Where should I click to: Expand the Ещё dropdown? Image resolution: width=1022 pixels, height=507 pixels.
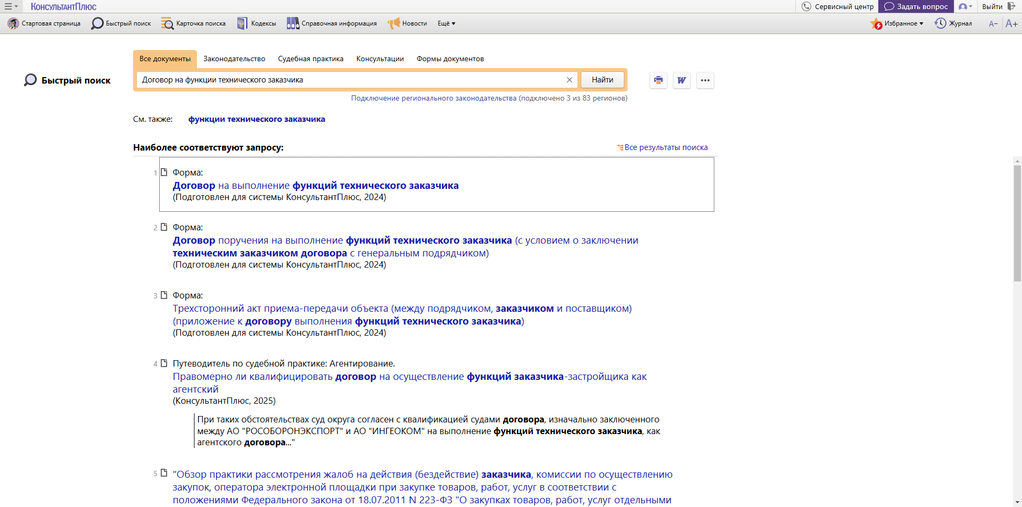tap(447, 23)
